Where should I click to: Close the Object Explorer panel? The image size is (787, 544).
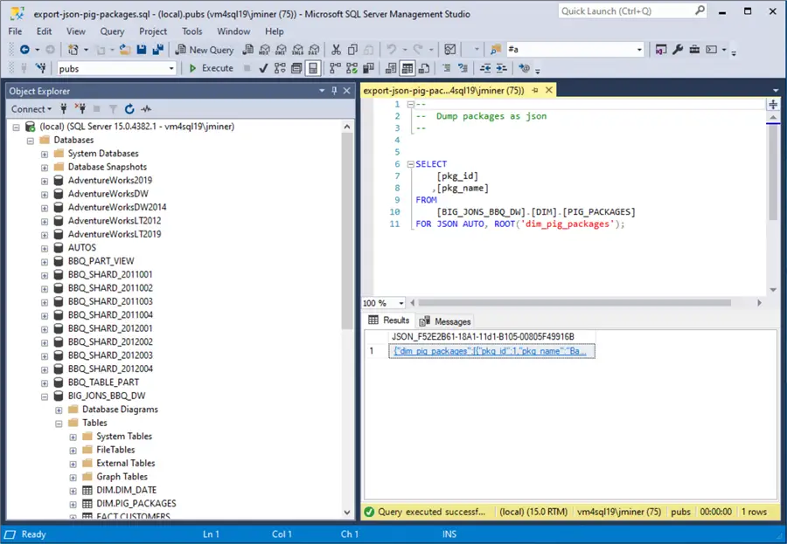pyautogui.click(x=347, y=91)
